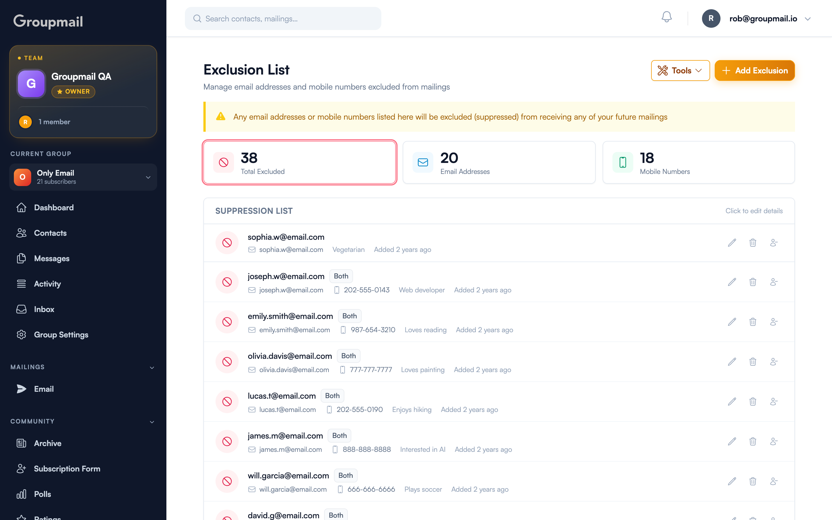This screenshot has height=520, width=832.
Task: Open the joseph.w@email.com entry title
Action: (286, 276)
